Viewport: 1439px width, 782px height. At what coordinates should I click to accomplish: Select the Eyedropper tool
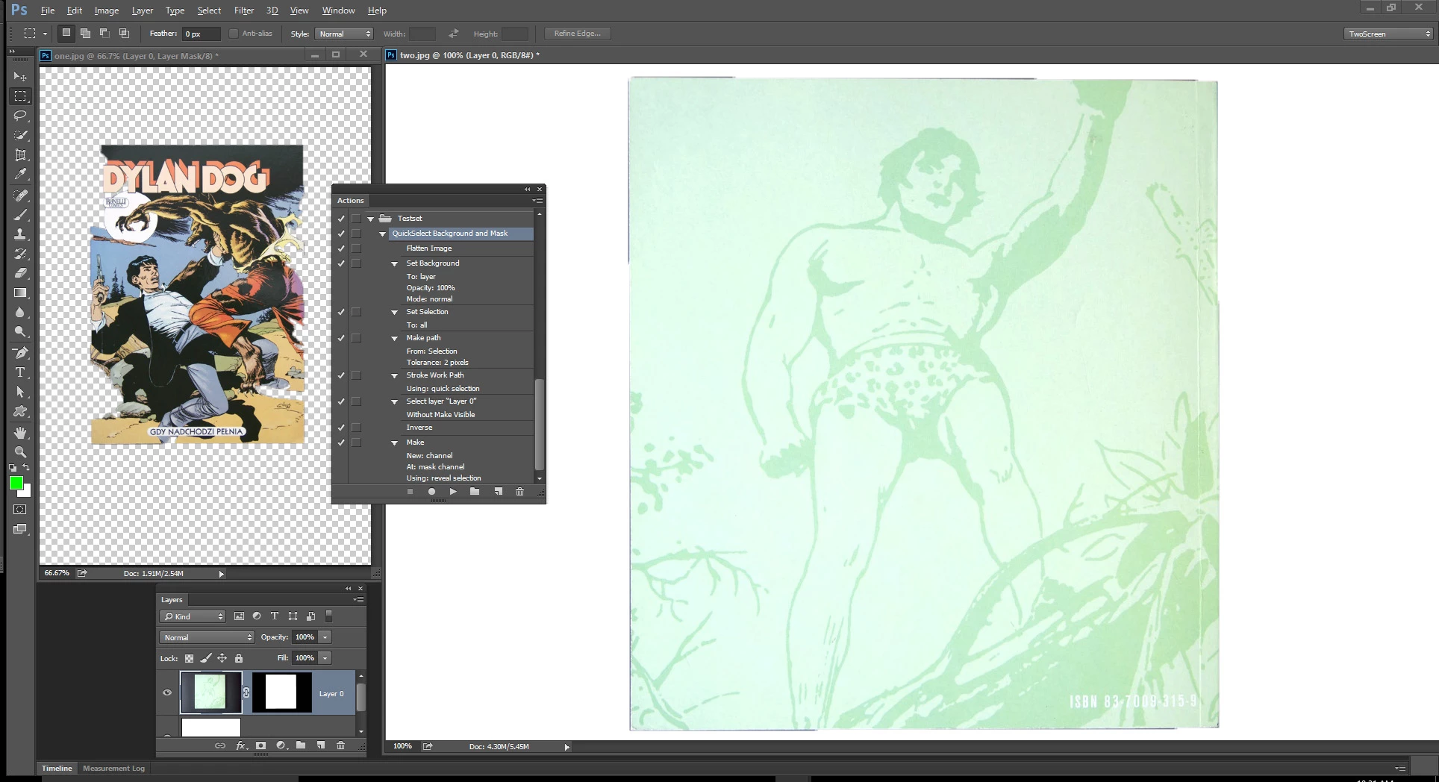(20, 175)
